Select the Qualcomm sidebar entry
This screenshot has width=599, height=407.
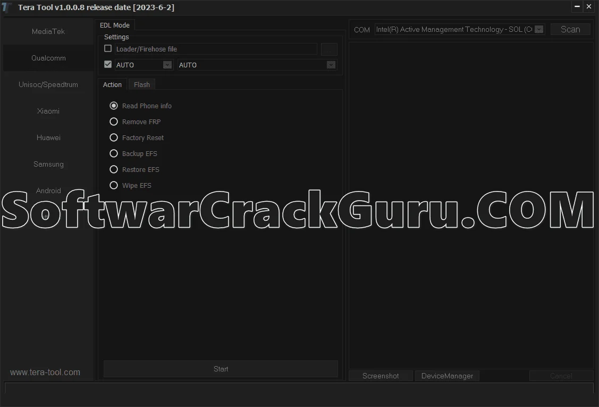[48, 58]
